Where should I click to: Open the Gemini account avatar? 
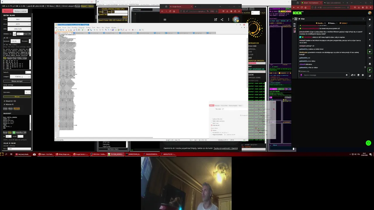click(236, 20)
